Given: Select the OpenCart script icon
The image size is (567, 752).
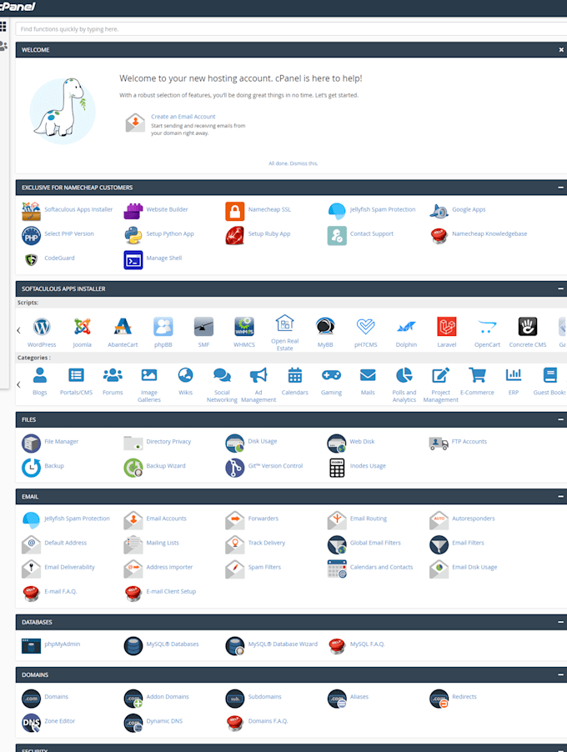Looking at the screenshot, I should tap(488, 327).
